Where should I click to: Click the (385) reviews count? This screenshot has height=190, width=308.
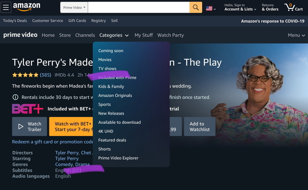pyautogui.click(x=45, y=75)
